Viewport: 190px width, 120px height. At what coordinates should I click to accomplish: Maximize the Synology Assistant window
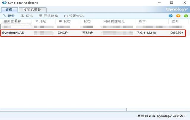tap(172, 3)
